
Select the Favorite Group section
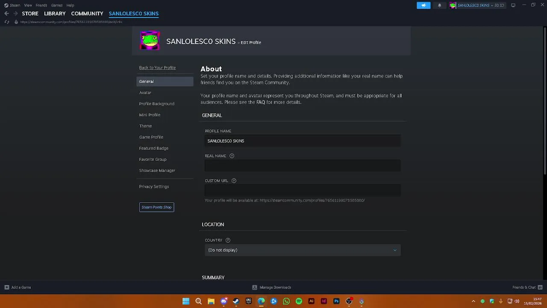click(153, 159)
